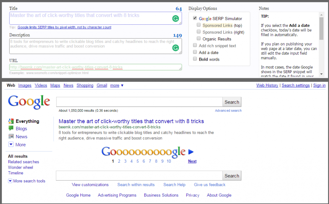Select the Web tab
329x204 pixels.
point(11,85)
